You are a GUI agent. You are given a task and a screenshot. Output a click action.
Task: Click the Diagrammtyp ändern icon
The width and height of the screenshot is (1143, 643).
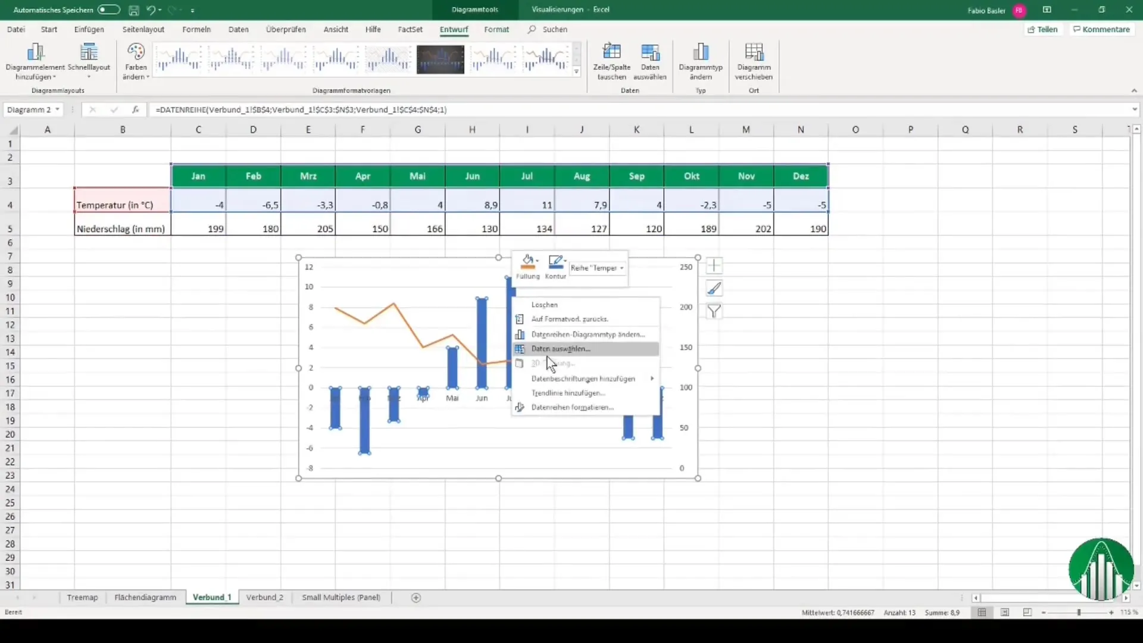[x=701, y=52]
